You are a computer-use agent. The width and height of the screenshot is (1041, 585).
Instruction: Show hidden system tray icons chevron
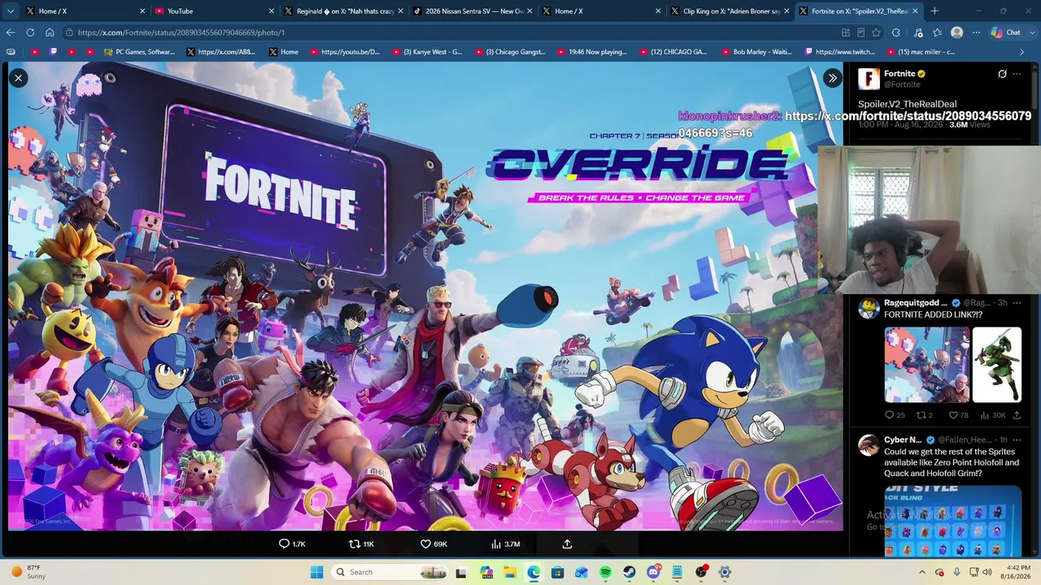click(921, 572)
